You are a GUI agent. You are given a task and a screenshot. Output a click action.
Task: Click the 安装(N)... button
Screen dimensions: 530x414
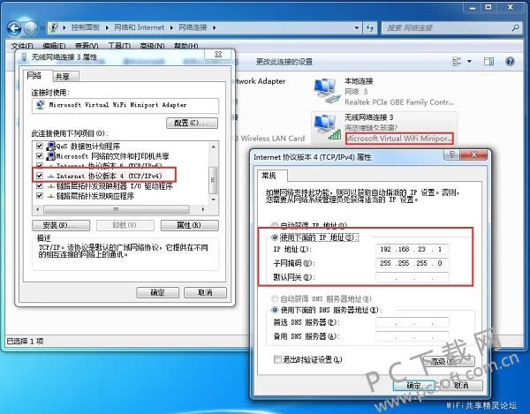point(61,225)
